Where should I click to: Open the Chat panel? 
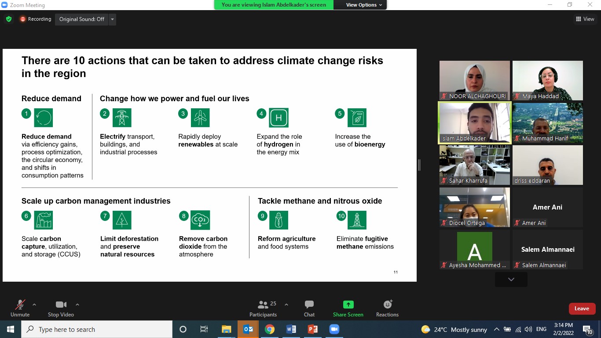[x=309, y=308]
